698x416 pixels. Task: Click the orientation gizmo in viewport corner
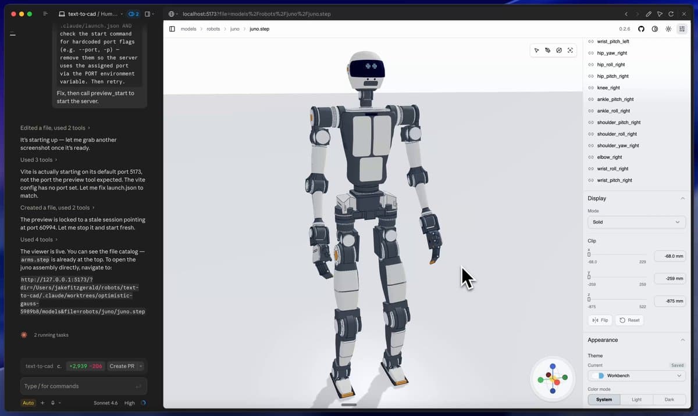pyautogui.click(x=553, y=379)
